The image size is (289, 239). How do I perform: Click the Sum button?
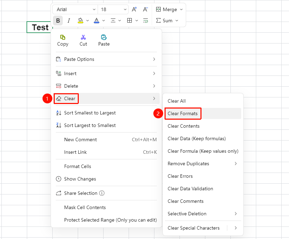click(x=164, y=21)
